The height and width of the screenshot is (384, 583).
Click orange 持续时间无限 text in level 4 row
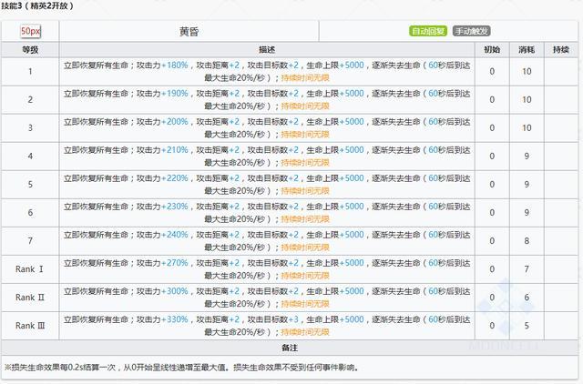(305, 163)
